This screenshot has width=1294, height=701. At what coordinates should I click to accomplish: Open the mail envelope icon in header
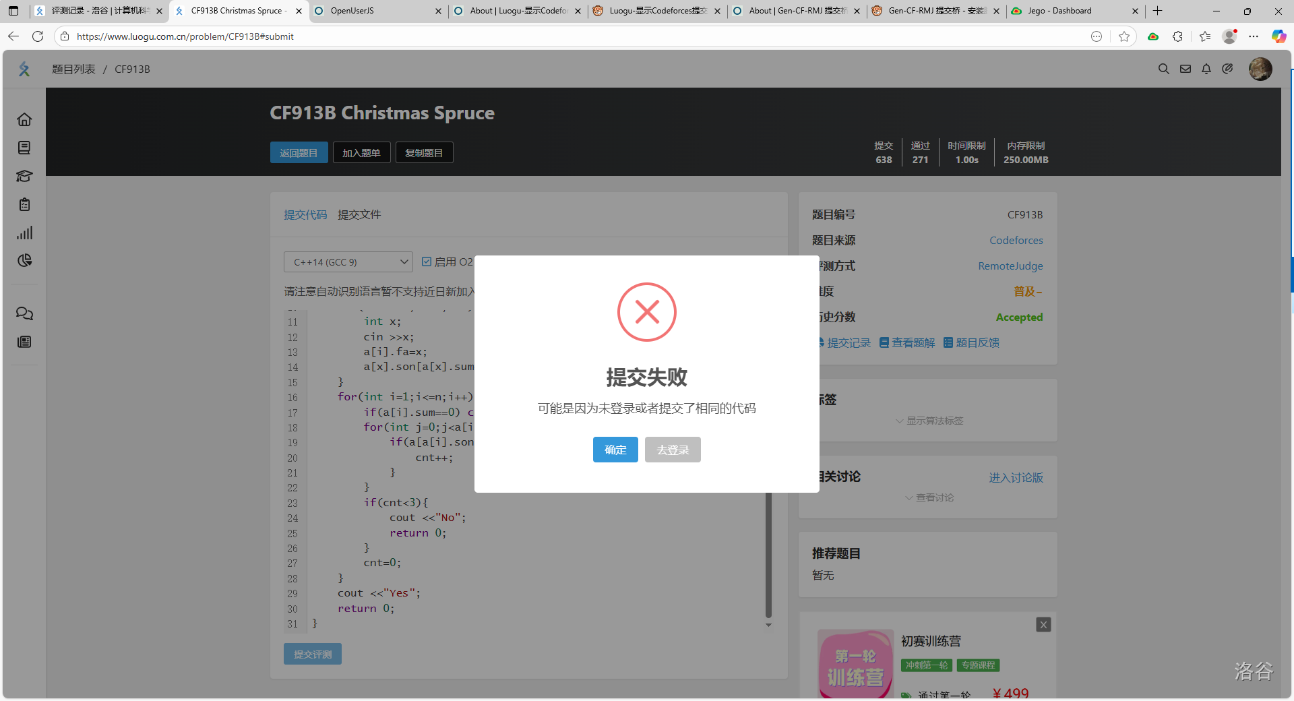pos(1185,69)
